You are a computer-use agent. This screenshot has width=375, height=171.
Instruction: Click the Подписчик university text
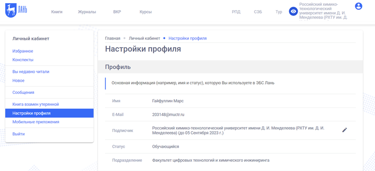point(238,130)
